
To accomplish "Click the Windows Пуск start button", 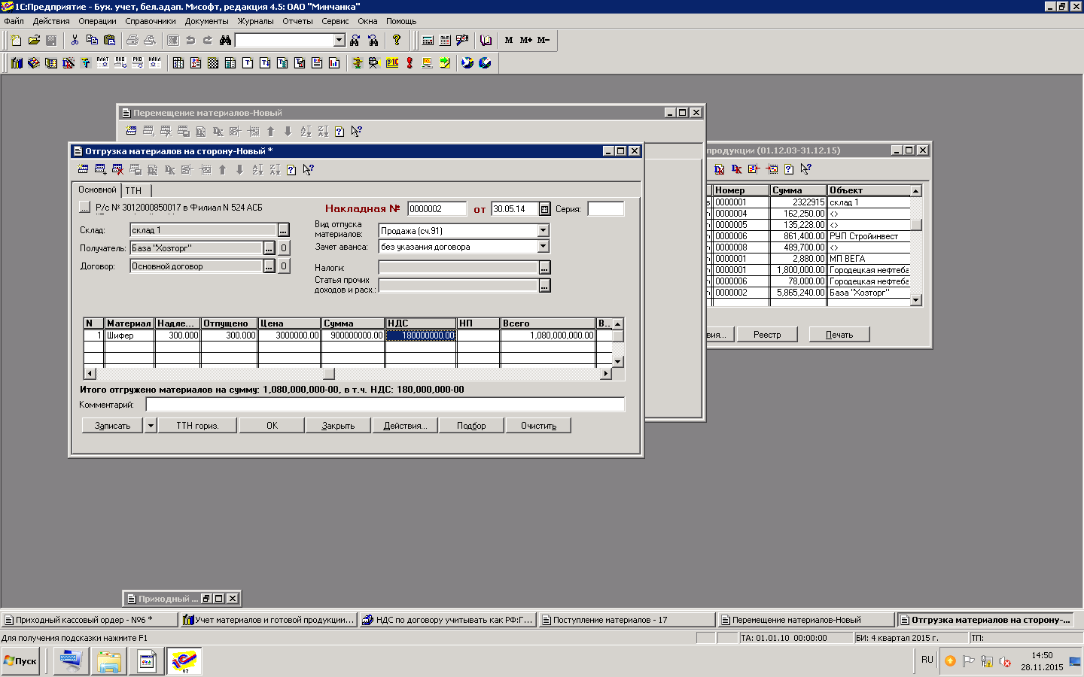I will [x=21, y=661].
